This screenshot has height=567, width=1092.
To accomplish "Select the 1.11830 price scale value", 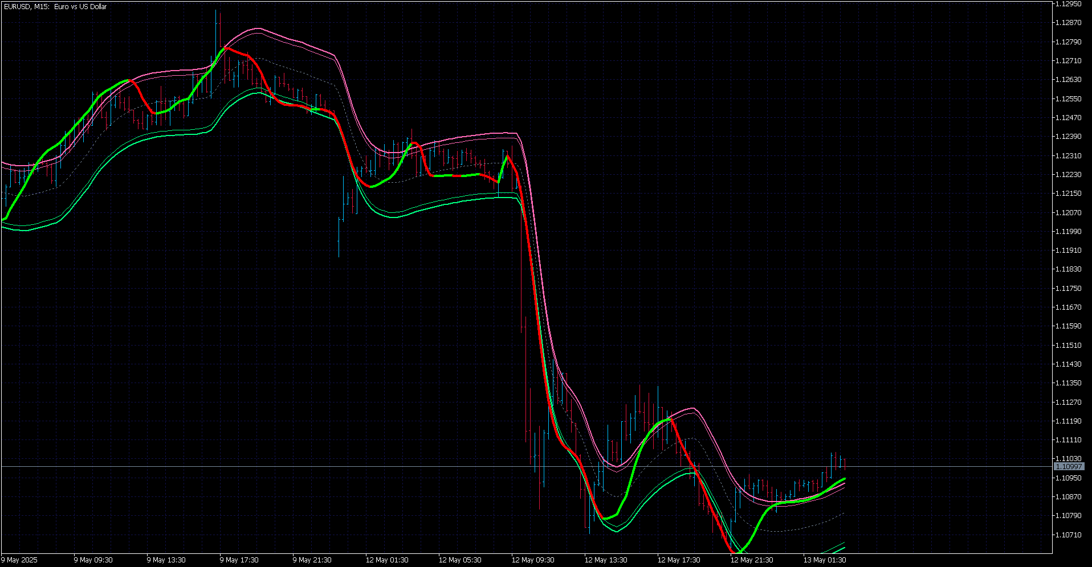I will (x=1069, y=269).
